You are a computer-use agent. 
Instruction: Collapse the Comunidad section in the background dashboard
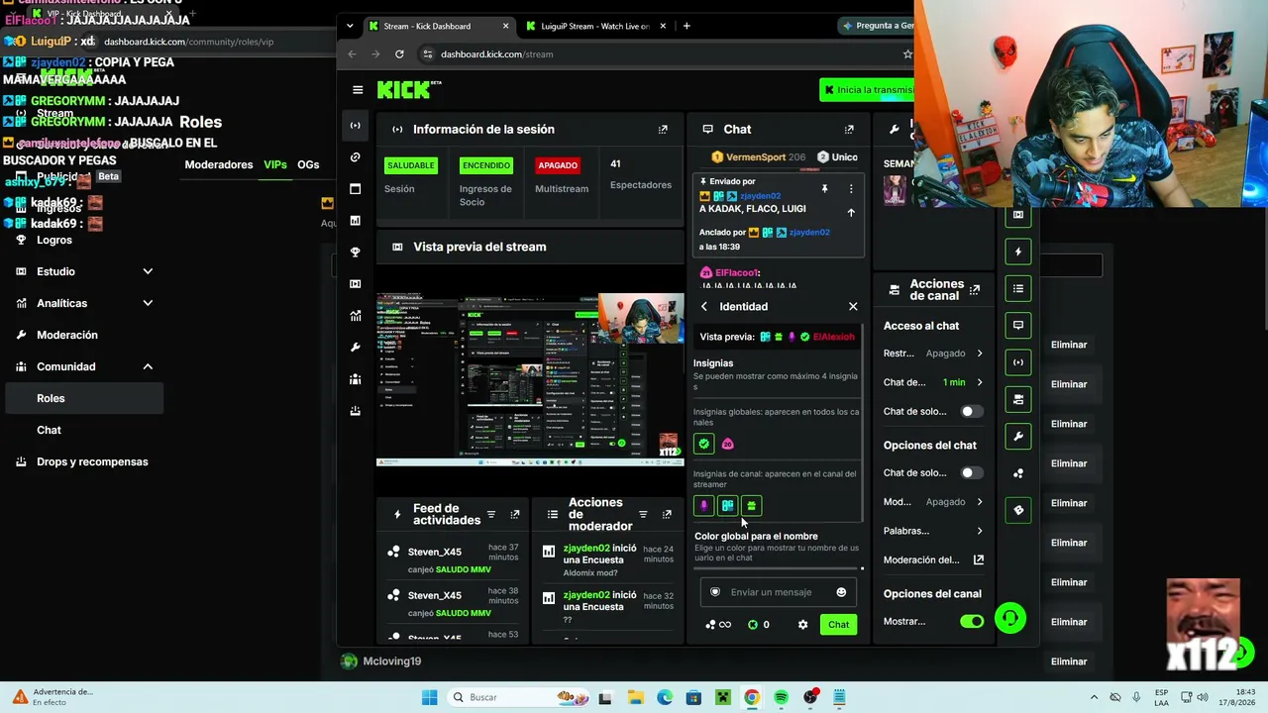coord(148,366)
